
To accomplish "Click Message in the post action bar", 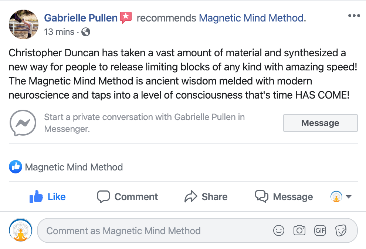I will [x=284, y=197].
